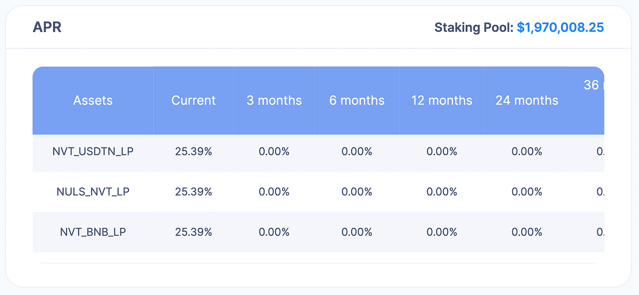
Task: Click the horizontal scrollbar below the table
Action: [318, 263]
